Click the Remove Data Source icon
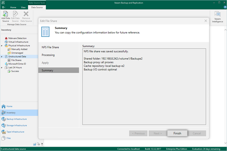Screen dimensions: 227x151 click(x=26, y=14)
